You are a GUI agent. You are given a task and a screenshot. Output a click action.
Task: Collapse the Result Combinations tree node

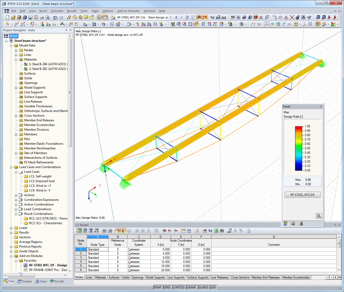coord(16,214)
